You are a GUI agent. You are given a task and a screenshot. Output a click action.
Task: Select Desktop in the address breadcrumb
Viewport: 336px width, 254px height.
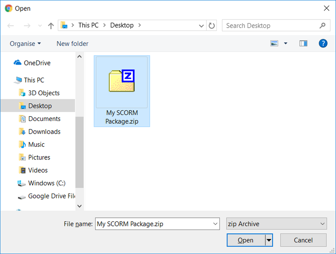click(122, 25)
